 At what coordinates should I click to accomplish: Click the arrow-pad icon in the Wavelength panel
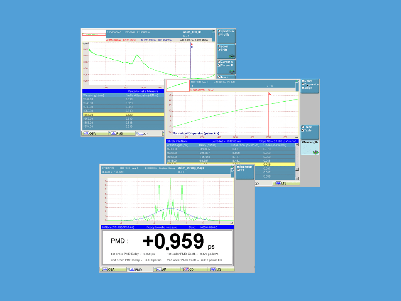tap(316, 152)
